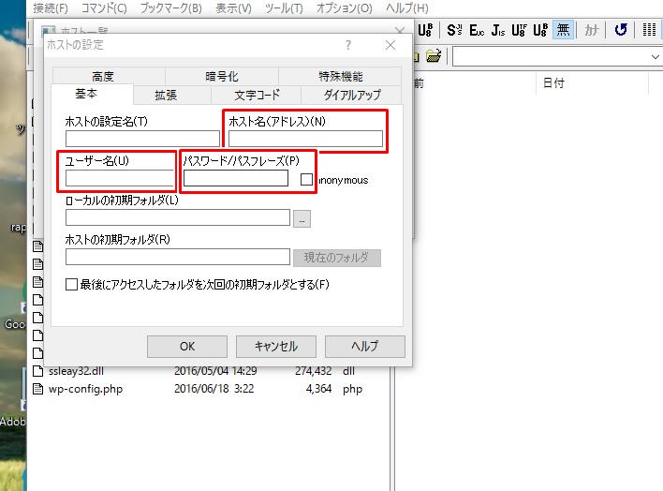Click the OK button
This screenshot has width=663, height=491.
point(187,347)
